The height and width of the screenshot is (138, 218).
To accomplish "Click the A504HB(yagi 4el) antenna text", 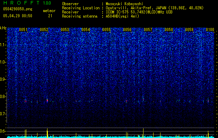I will (x=122, y=16).
